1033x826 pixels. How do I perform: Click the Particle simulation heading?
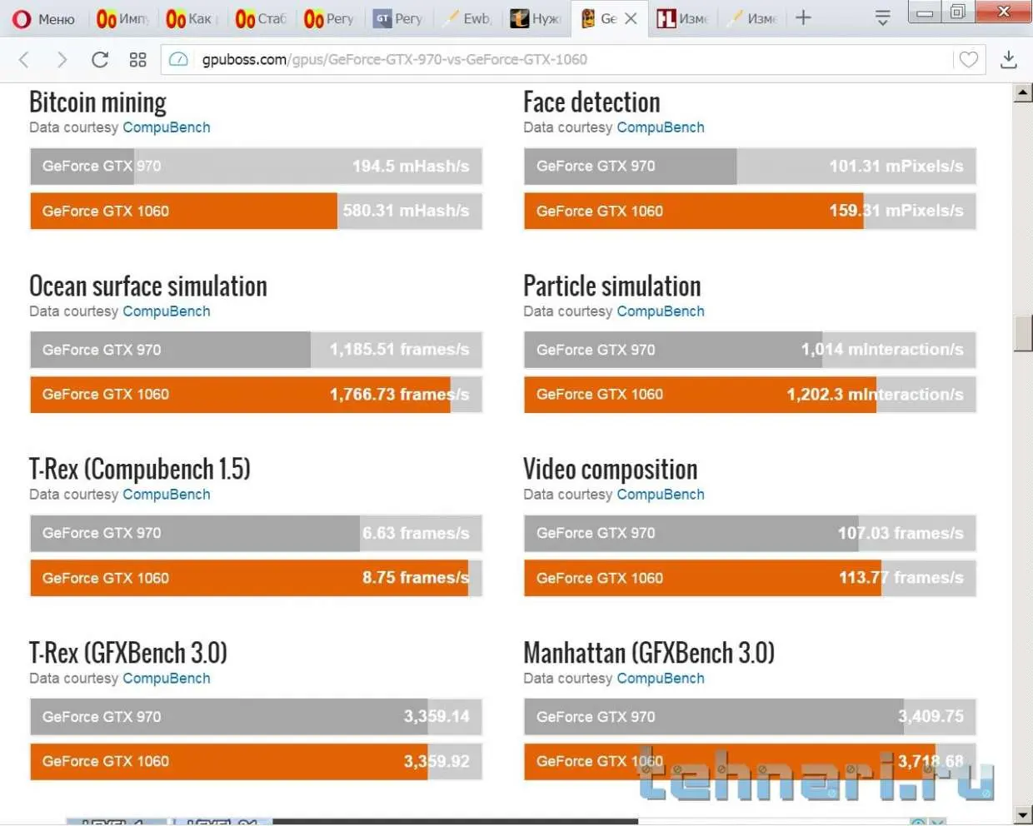pyautogui.click(x=612, y=286)
